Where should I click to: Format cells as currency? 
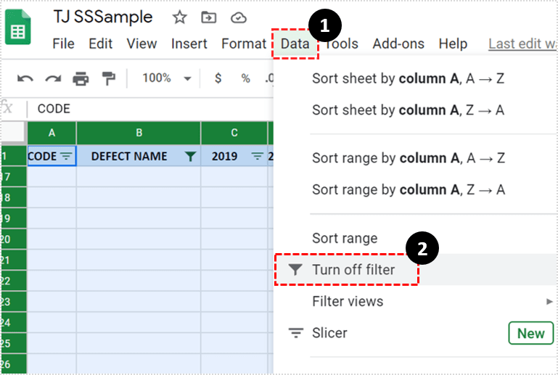click(x=218, y=78)
